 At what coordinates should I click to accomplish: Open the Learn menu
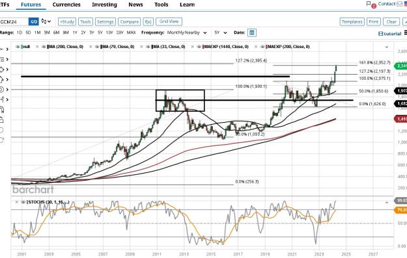point(187,5)
